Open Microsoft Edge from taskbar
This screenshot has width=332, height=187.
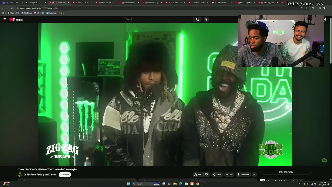[x=181, y=184]
